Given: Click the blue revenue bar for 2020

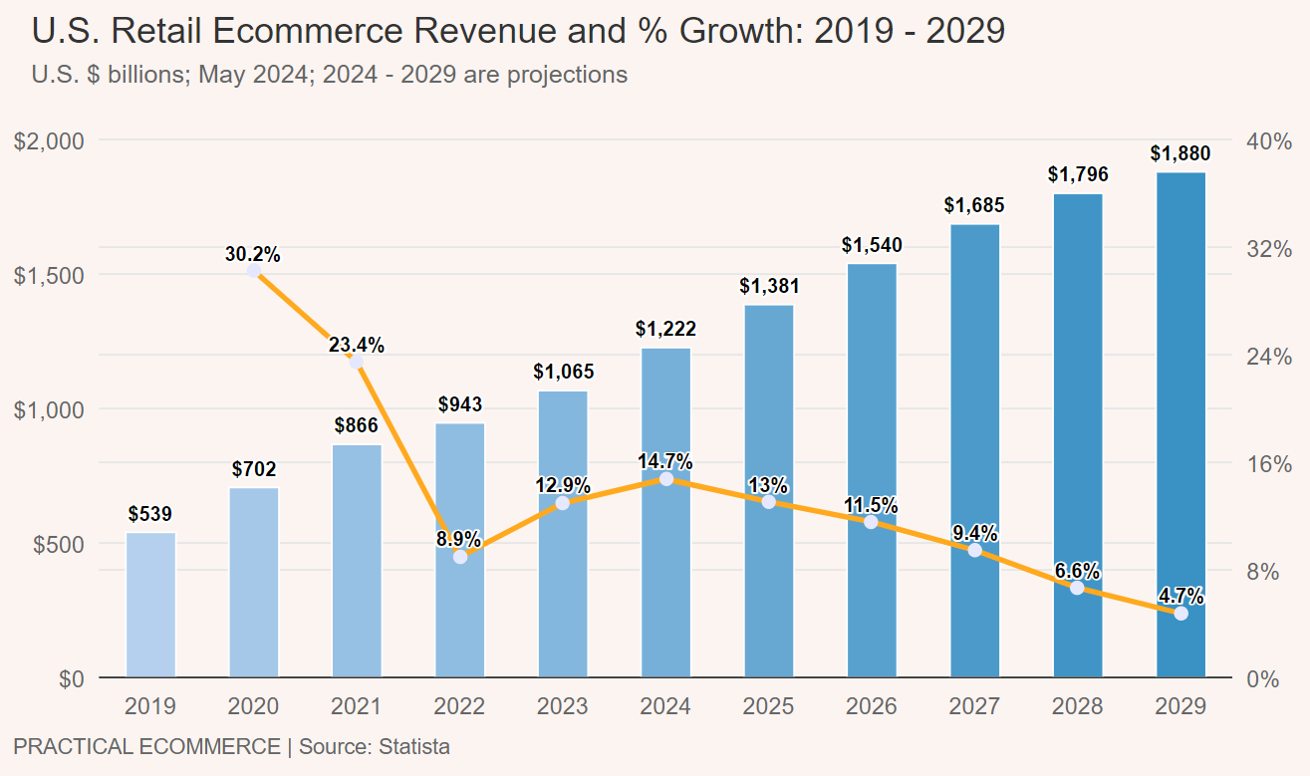Looking at the screenshot, I should 253,584.
